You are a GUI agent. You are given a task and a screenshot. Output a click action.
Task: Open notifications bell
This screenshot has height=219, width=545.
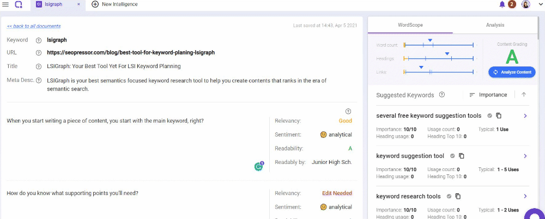pyautogui.click(x=502, y=4)
